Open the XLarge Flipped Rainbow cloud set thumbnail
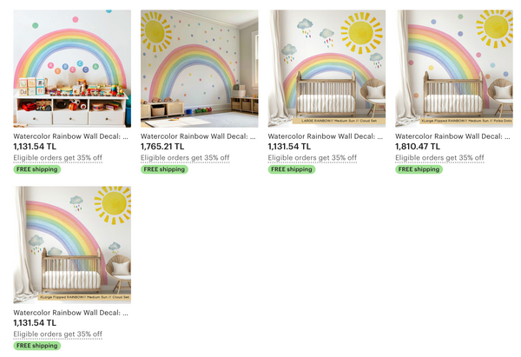521x357 pixels. pos(72,245)
